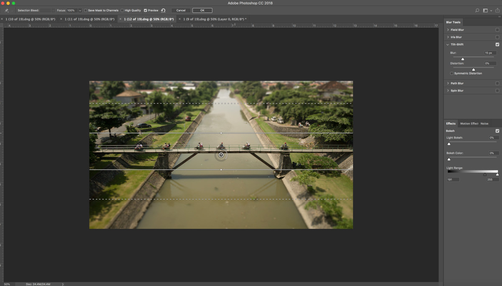Toggle the High Quality checkbox
This screenshot has height=286, width=502.
click(122, 10)
